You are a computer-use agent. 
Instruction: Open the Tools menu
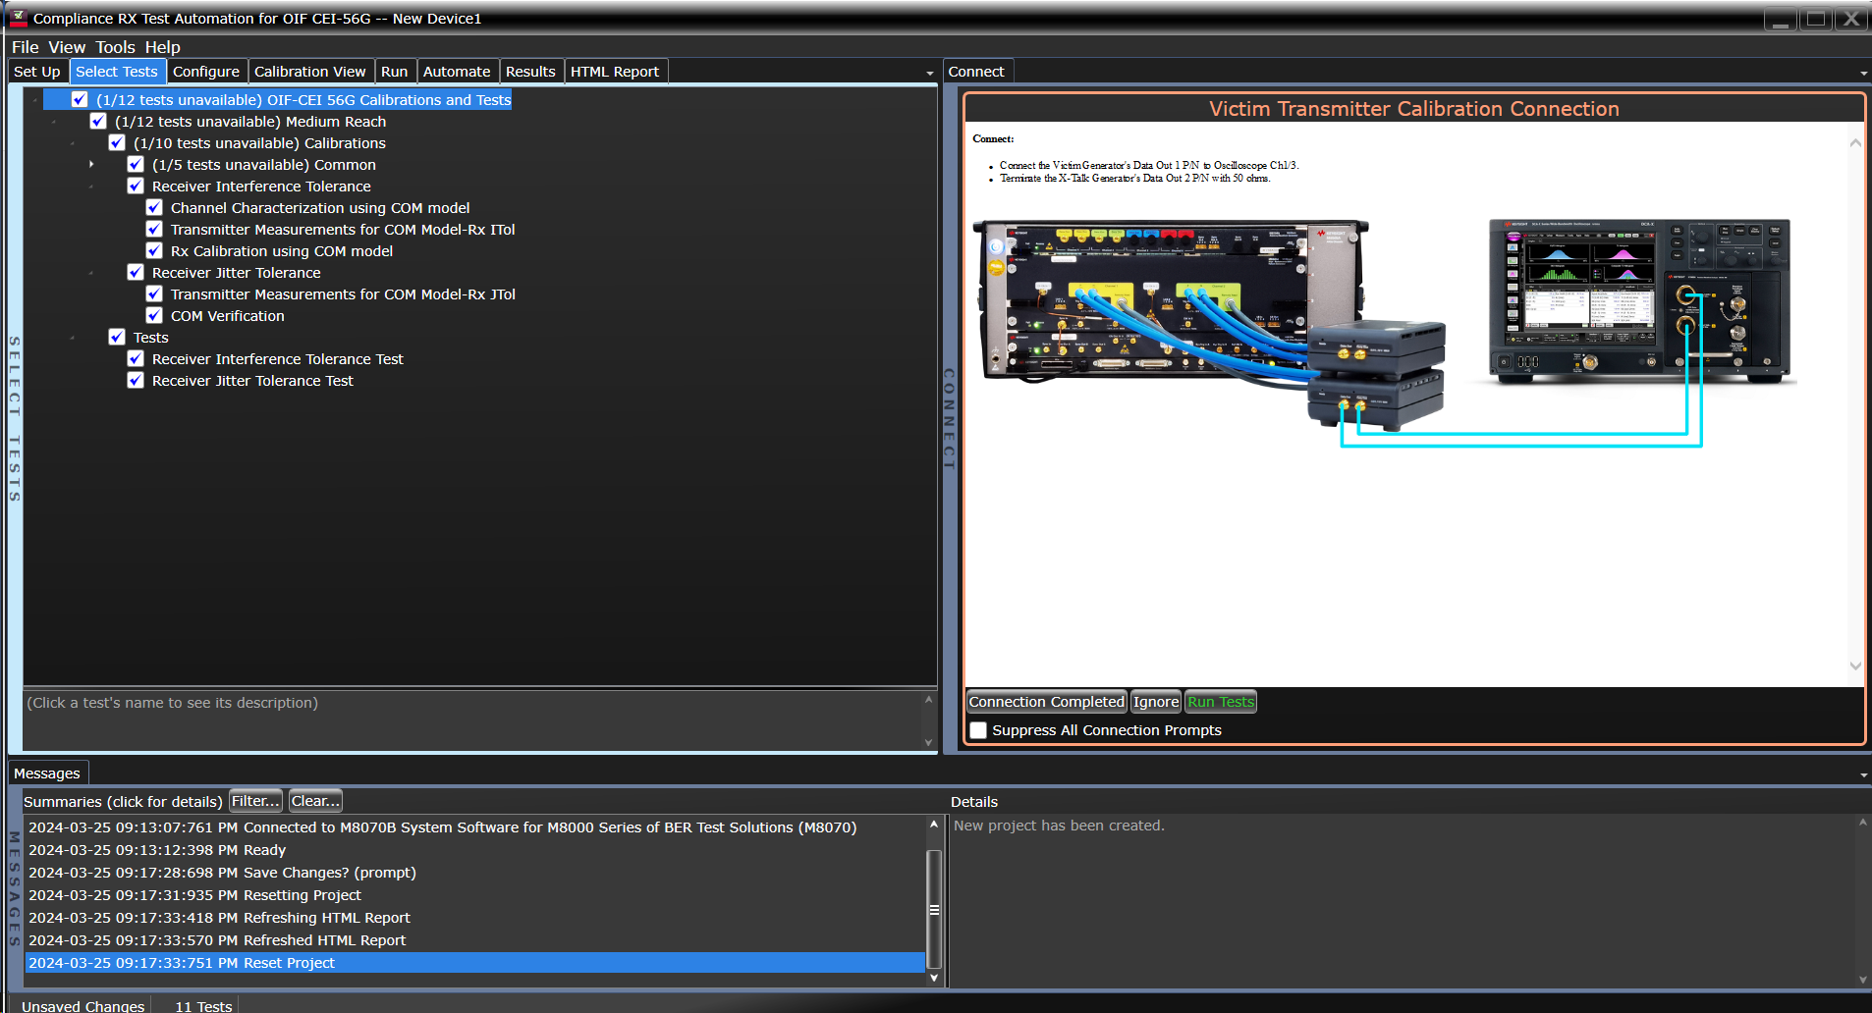click(115, 46)
